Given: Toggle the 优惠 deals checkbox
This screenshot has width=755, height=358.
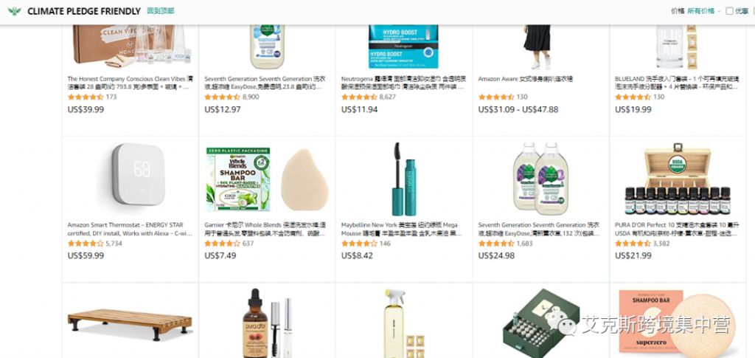Looking at the screenshot, I should pos(729,10).
